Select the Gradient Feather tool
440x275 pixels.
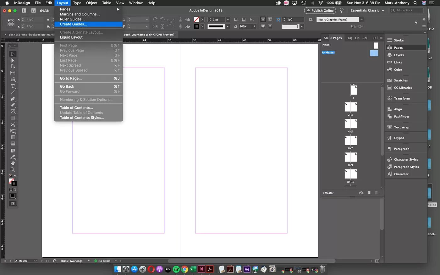tap(13, 144)
